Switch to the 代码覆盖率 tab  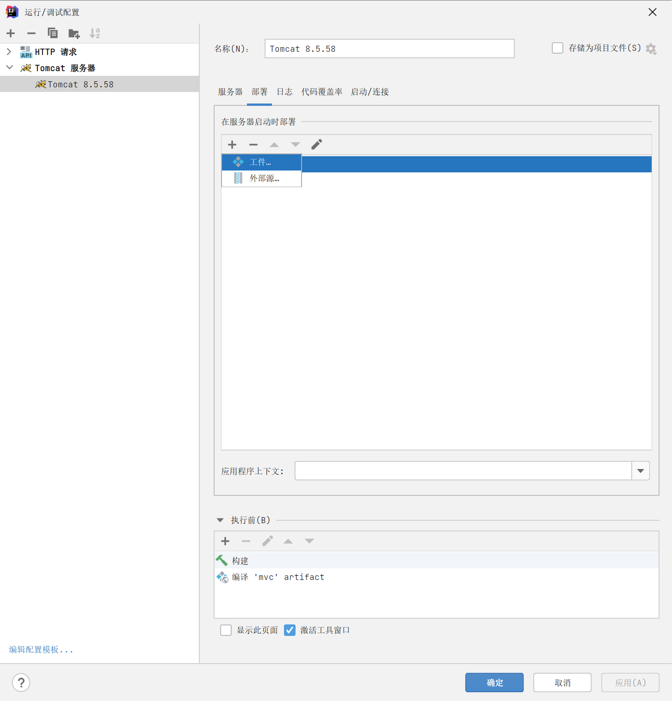pyautogui.click(x=322, y=92)
